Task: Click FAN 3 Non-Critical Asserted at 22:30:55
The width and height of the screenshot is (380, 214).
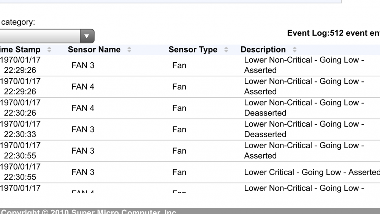Action: tap(190, 151)
